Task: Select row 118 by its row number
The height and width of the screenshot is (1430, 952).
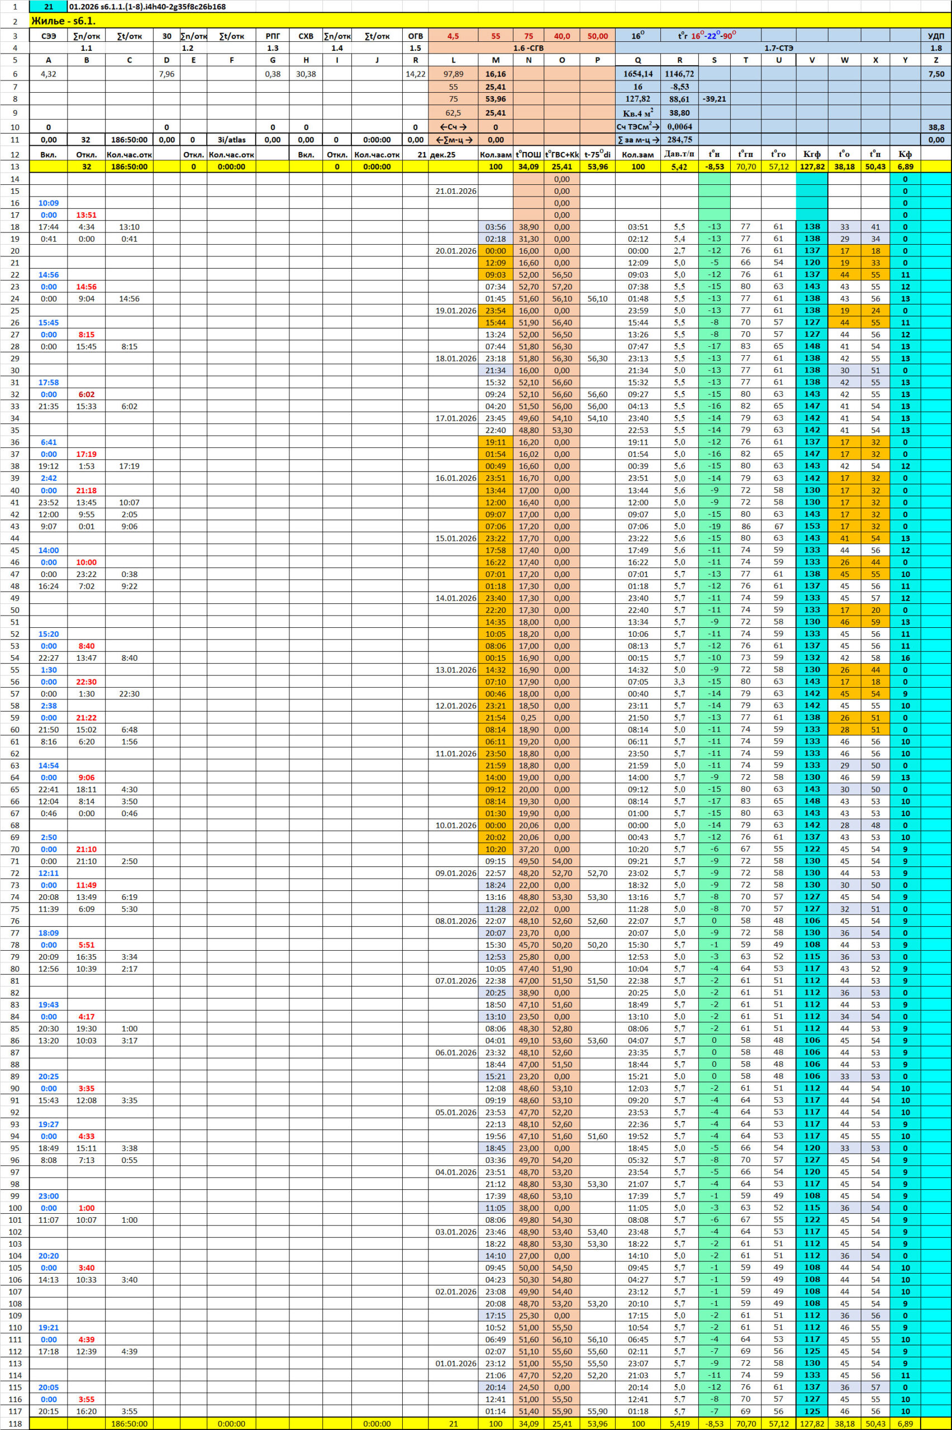Action: (x=15, y=1423)
